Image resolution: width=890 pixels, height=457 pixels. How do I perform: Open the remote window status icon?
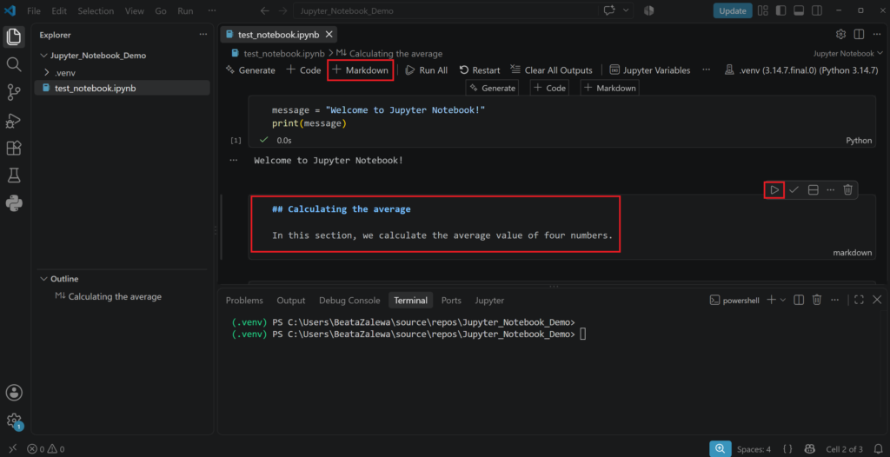coord(12,449)
